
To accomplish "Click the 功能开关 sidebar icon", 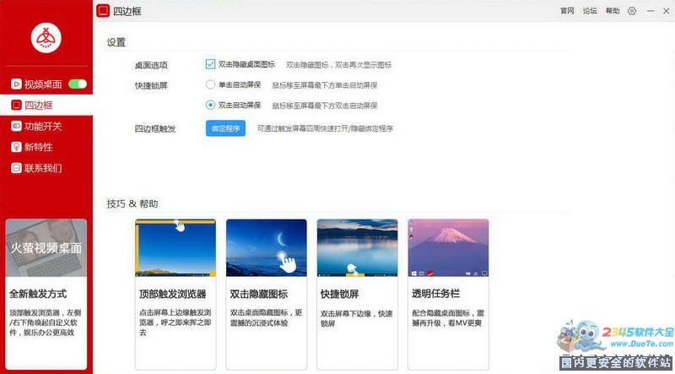I will 16,126.
